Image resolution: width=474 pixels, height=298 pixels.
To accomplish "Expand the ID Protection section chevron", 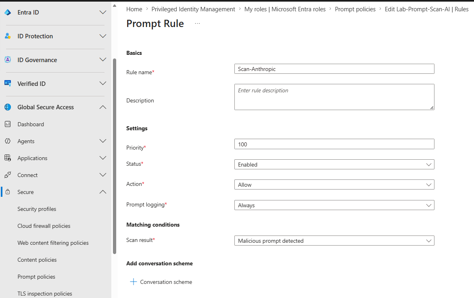I will click(x=103, y=36).
